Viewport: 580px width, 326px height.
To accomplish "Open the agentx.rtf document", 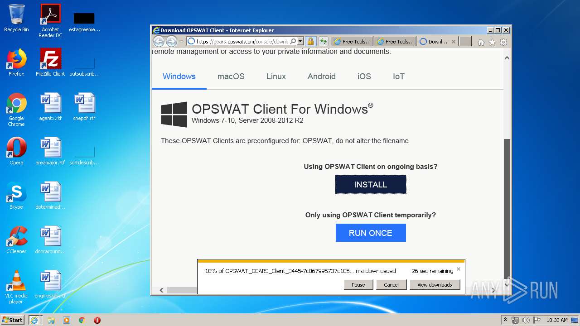I will [50, 107].
